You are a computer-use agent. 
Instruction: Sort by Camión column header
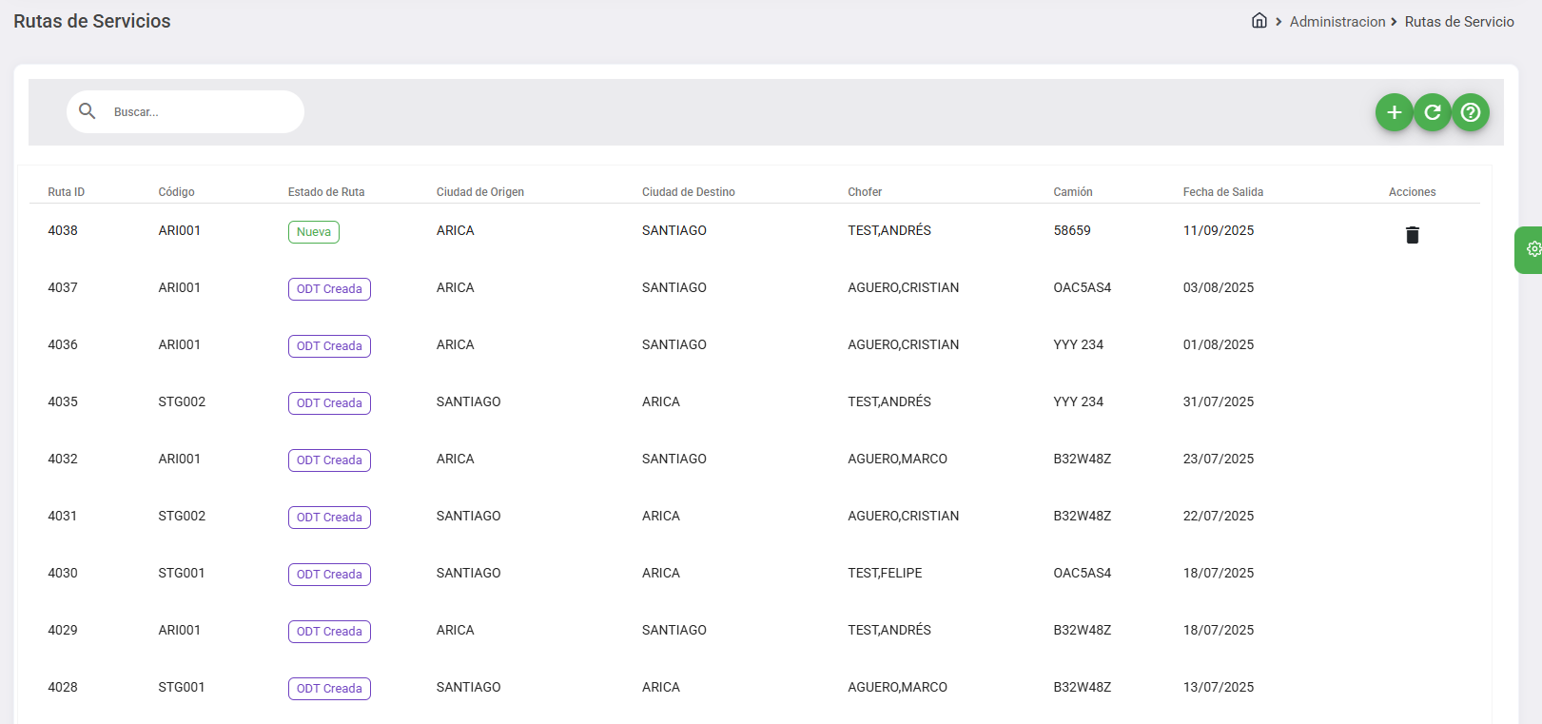click(x=1072, y=192)
